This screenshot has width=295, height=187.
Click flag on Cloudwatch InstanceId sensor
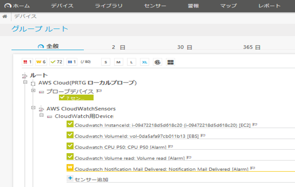point(255,125)
